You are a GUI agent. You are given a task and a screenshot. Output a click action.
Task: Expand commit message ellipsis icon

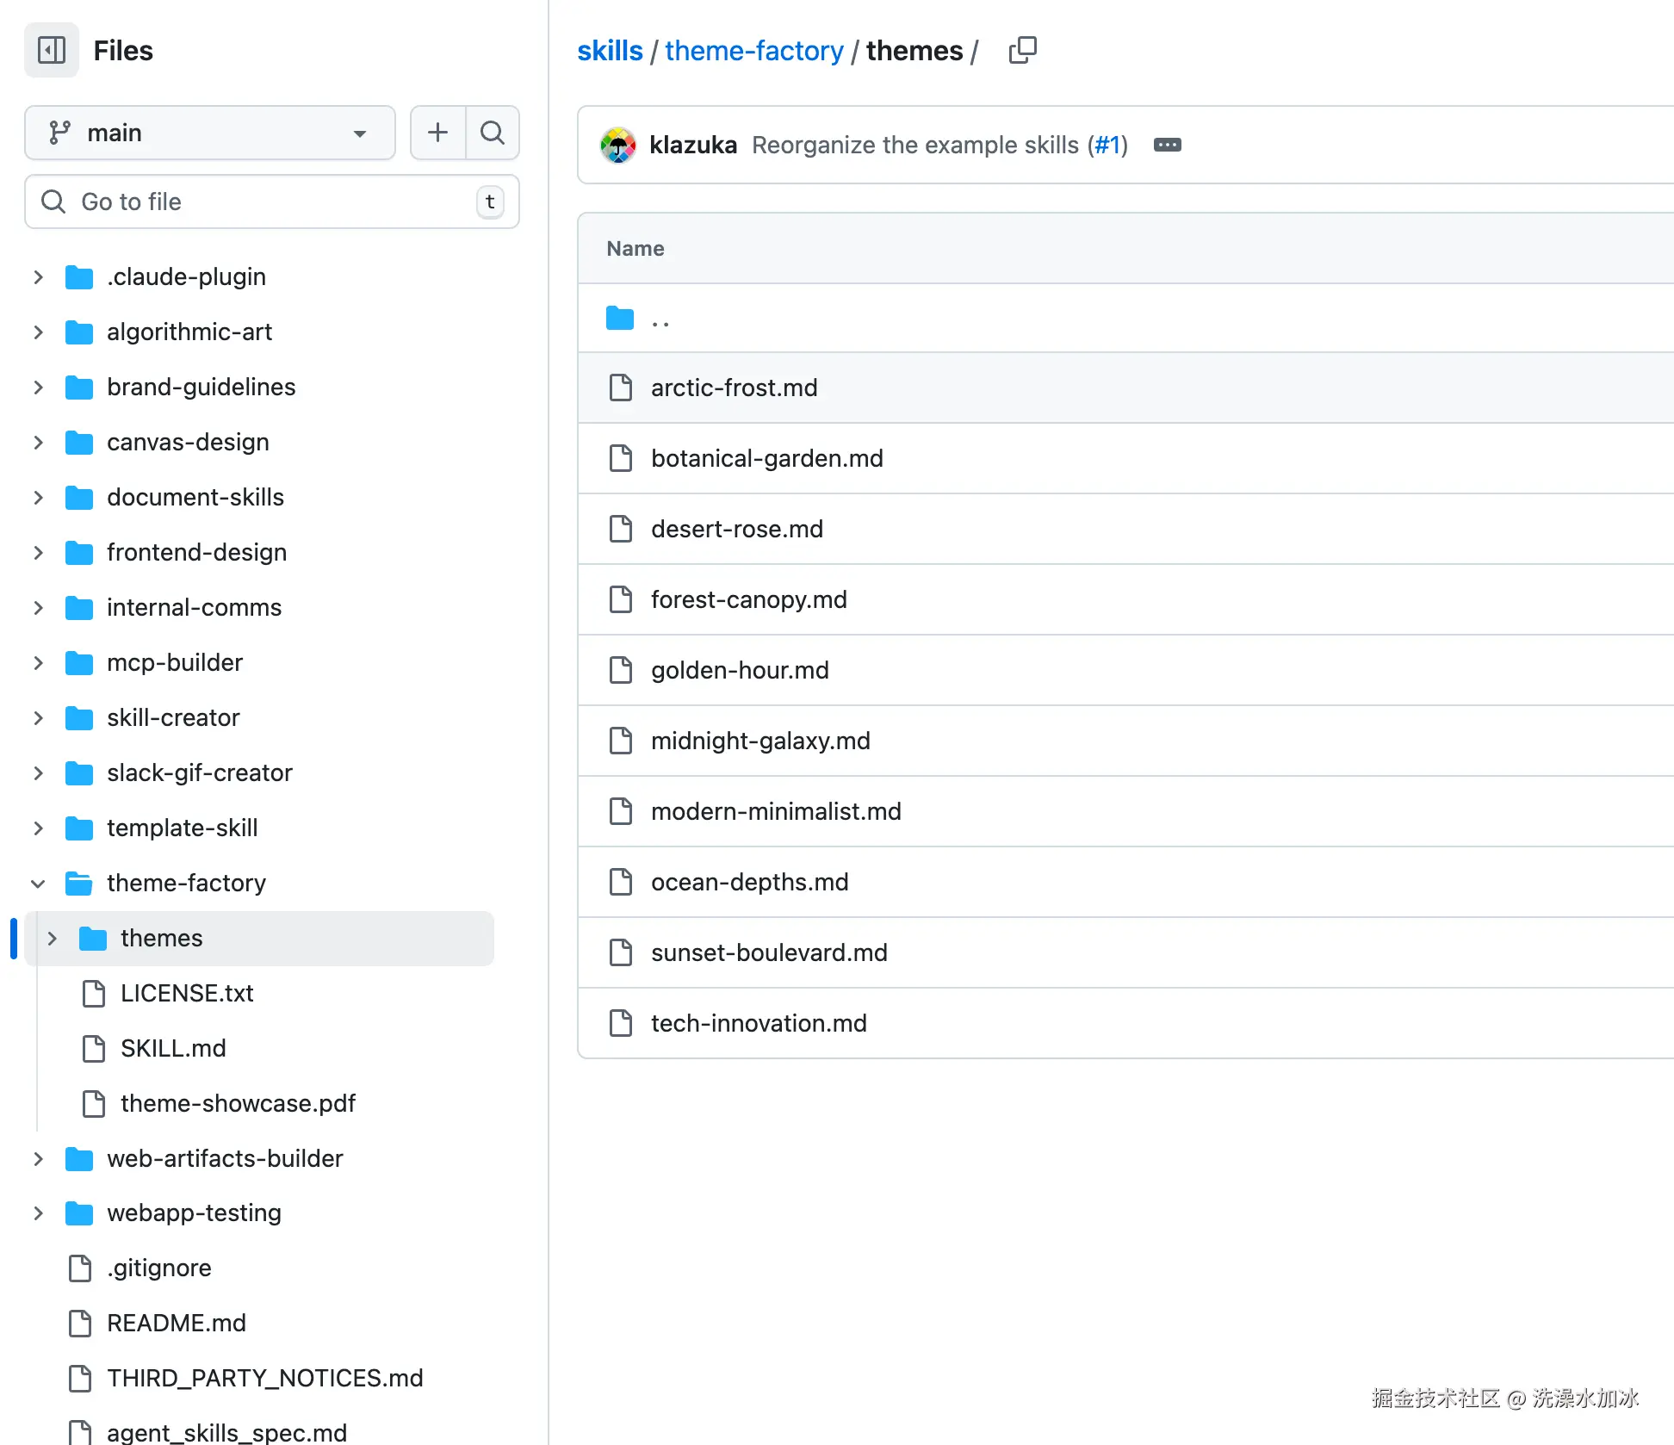[x=1167, y=145]
